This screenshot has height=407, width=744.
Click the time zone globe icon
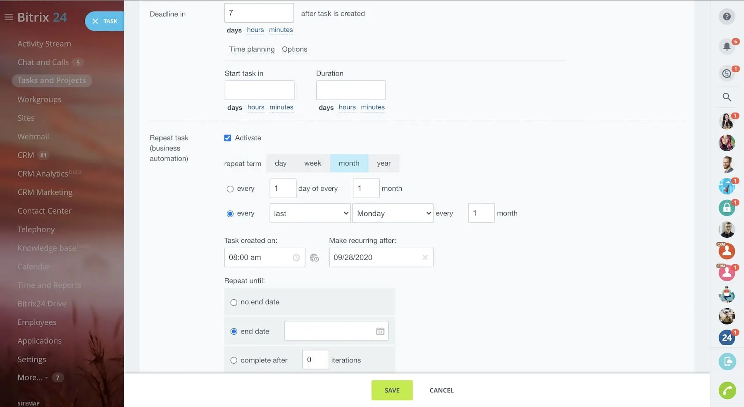[x=315, y=258]
